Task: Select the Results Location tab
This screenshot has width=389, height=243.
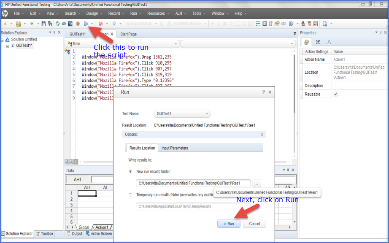Action: [x=142, y=148]
